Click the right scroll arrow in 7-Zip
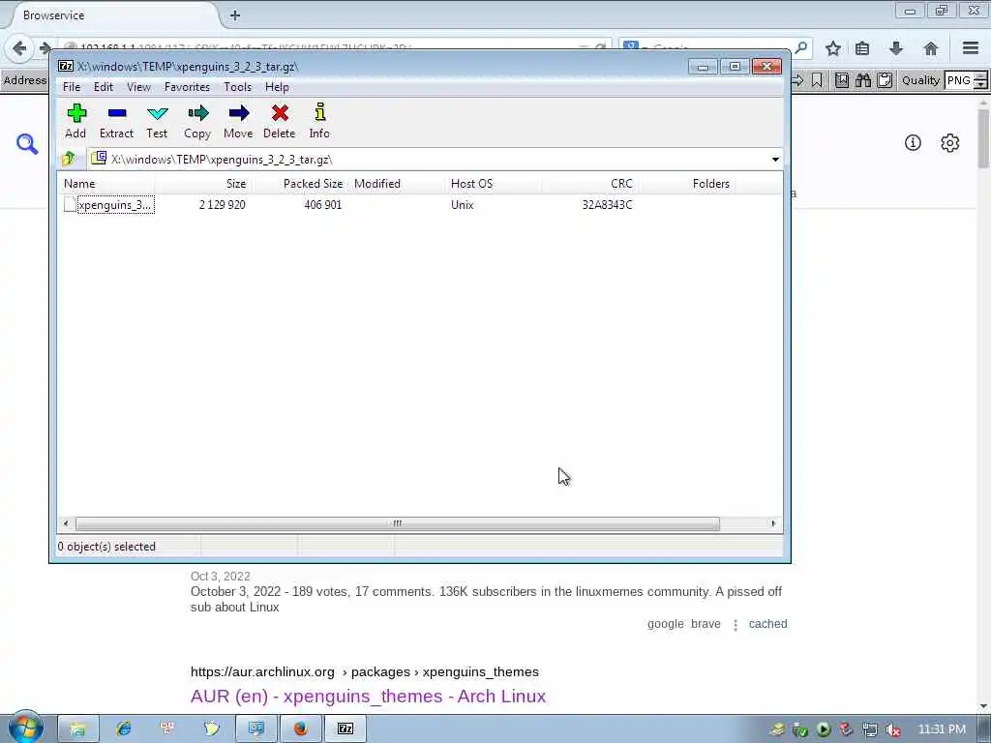Viewport: 991px width, 743px height. pyautogui.click(x=773, y=523)
